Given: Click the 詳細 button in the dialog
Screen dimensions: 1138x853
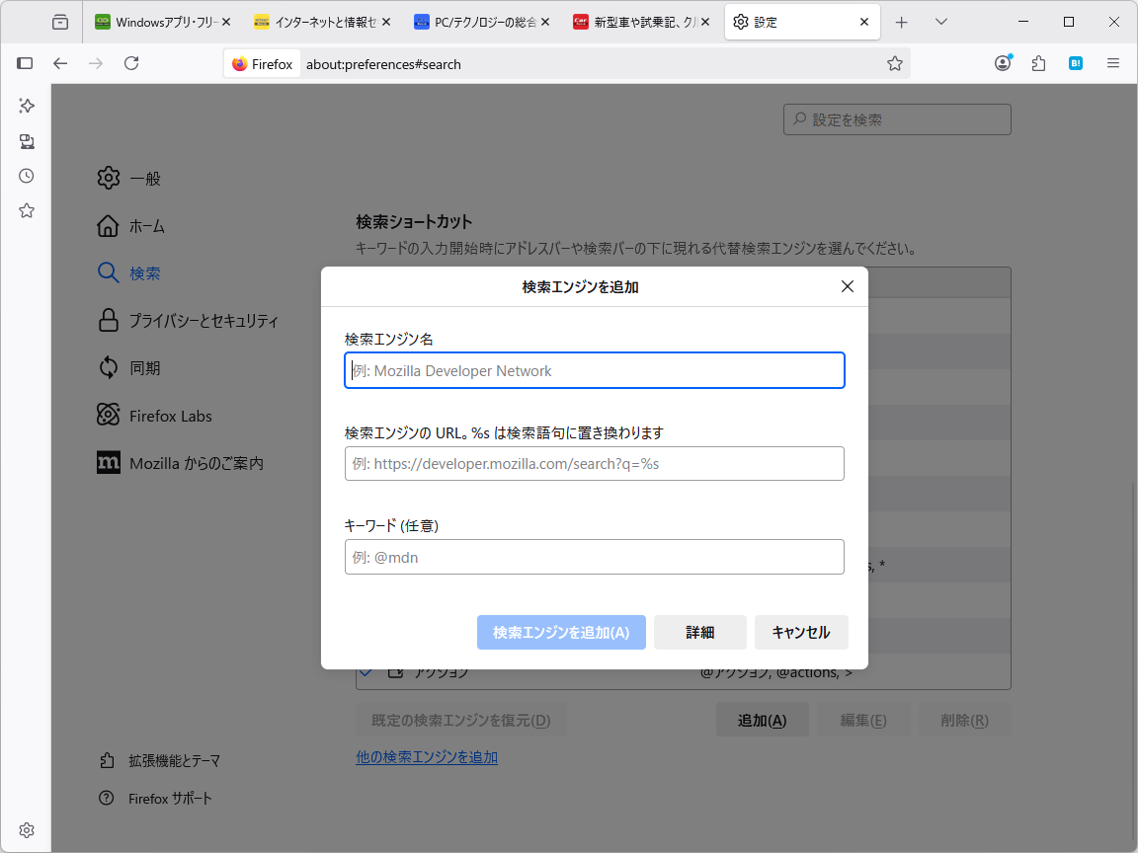Looking at the screenshot, I should [x=699, y=632].
